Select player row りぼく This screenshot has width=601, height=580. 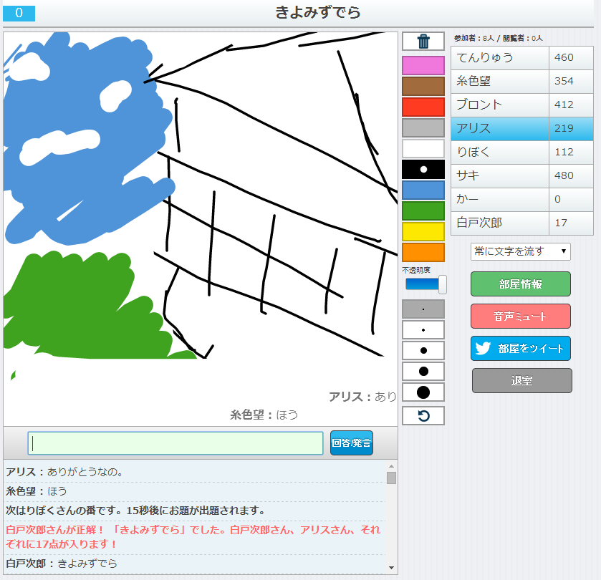click(522, 152)
